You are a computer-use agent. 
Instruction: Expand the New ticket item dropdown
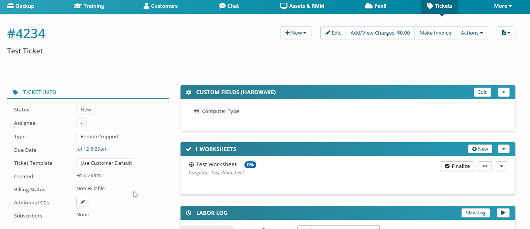(296, 33)
